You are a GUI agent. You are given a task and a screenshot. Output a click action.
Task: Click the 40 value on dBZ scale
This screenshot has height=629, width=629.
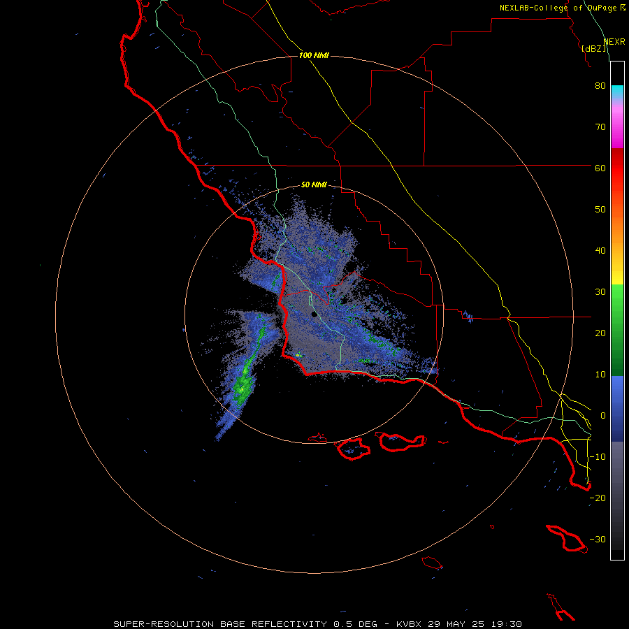600,251
